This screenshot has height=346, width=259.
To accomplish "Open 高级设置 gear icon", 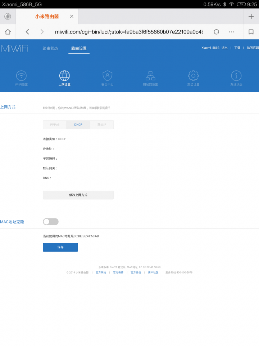I will tap(194, 78).
